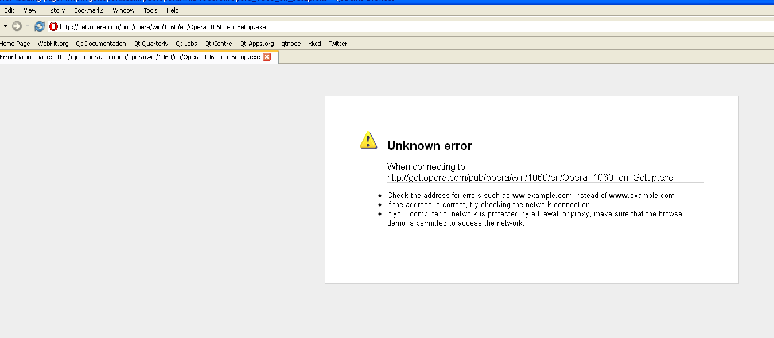Screen dimensions: 774x338
Task: Go to the Qt Labs bookmark
Action: coord(186,44)
